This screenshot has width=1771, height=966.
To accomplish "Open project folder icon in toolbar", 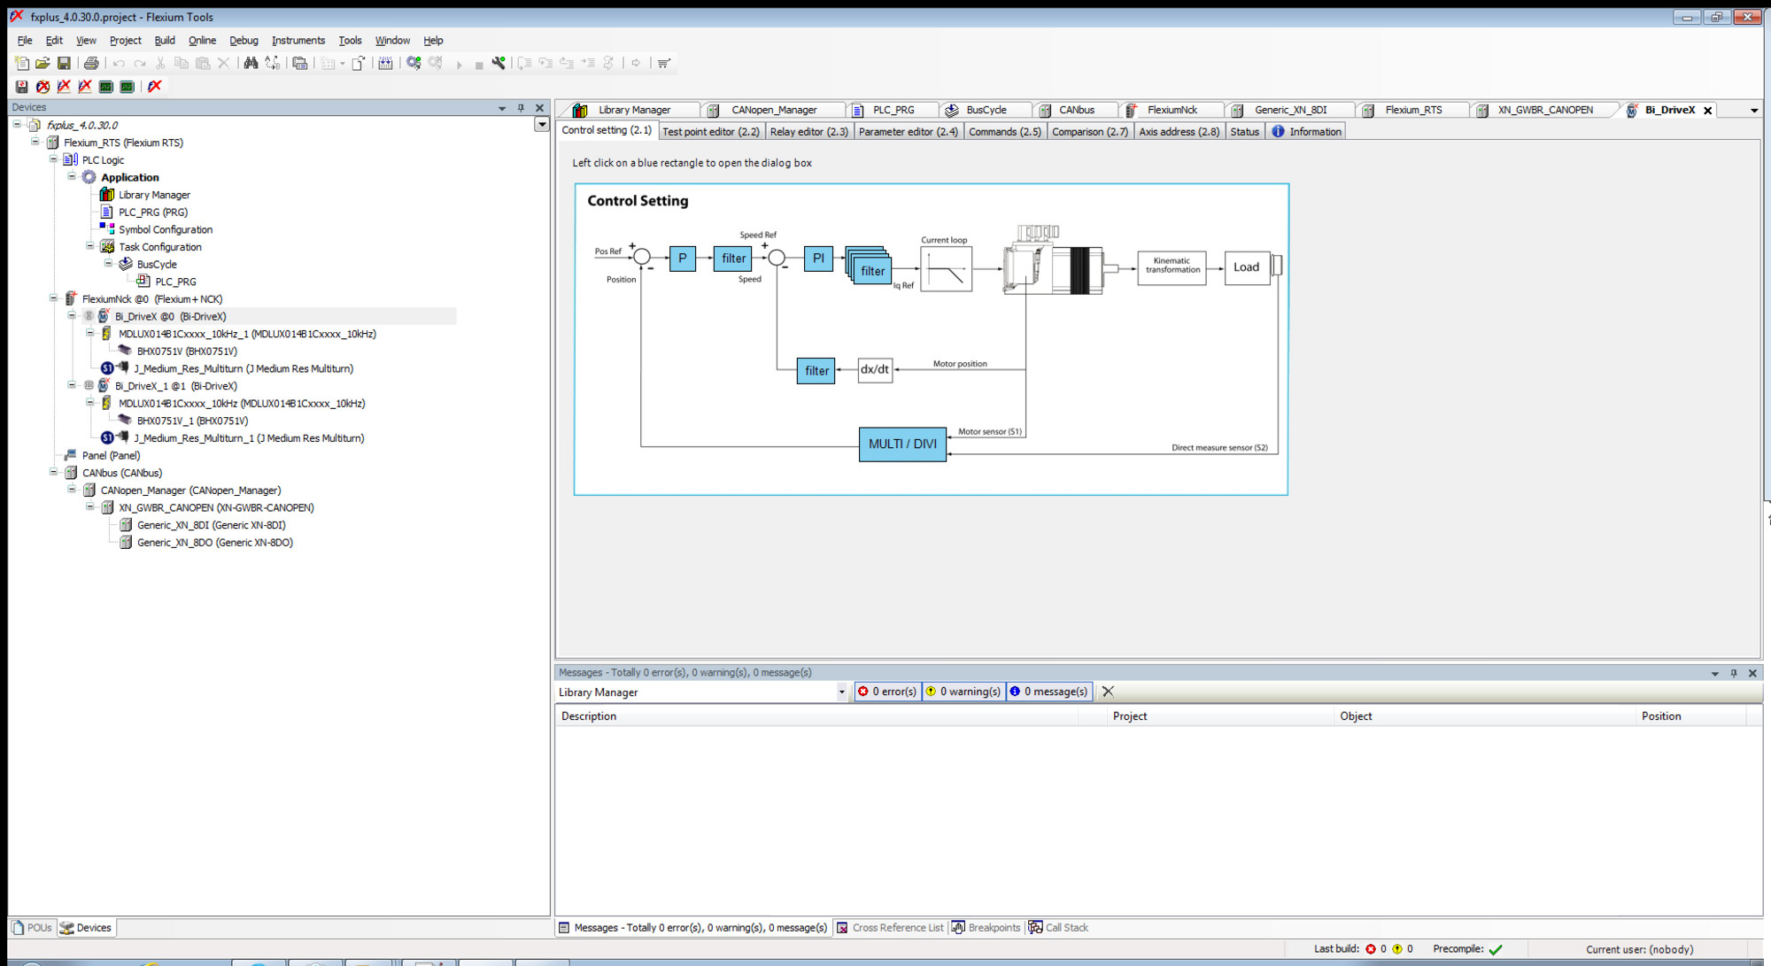I will pos(43,63).
